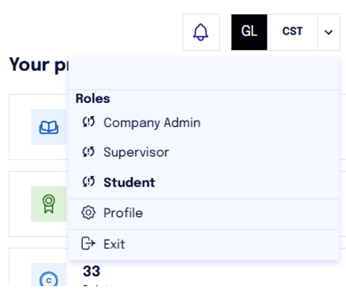
Task: Click role-switch icon beside Company Admin
Action: (88, 122)
